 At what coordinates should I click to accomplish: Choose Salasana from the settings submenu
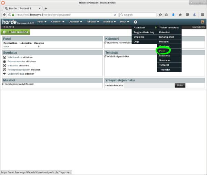[x=165, y=56]
